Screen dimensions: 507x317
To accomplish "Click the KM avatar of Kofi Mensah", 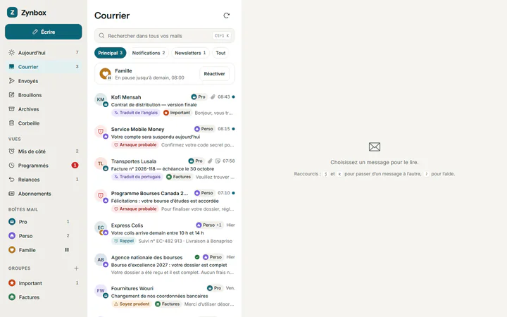I will click(101, 99).
